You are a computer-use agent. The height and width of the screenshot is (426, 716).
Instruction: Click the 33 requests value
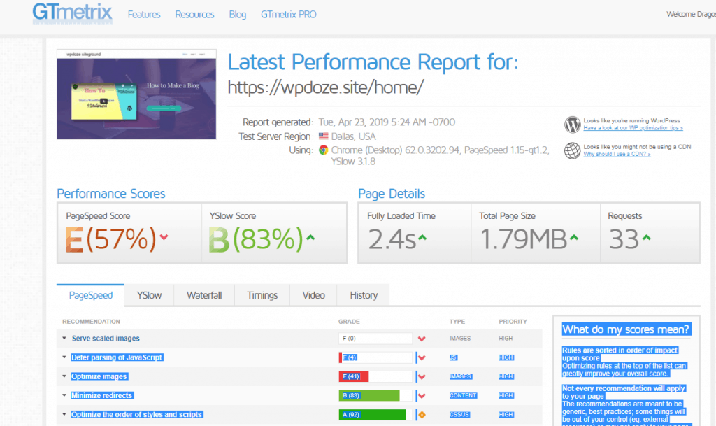click(624, 239)
